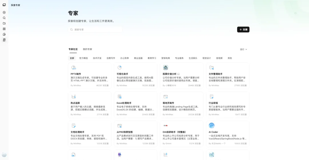Viewport: 309px width, 160px height.
Task: Open the four-square apps icon in sidebar
Action: click(4, 29)
